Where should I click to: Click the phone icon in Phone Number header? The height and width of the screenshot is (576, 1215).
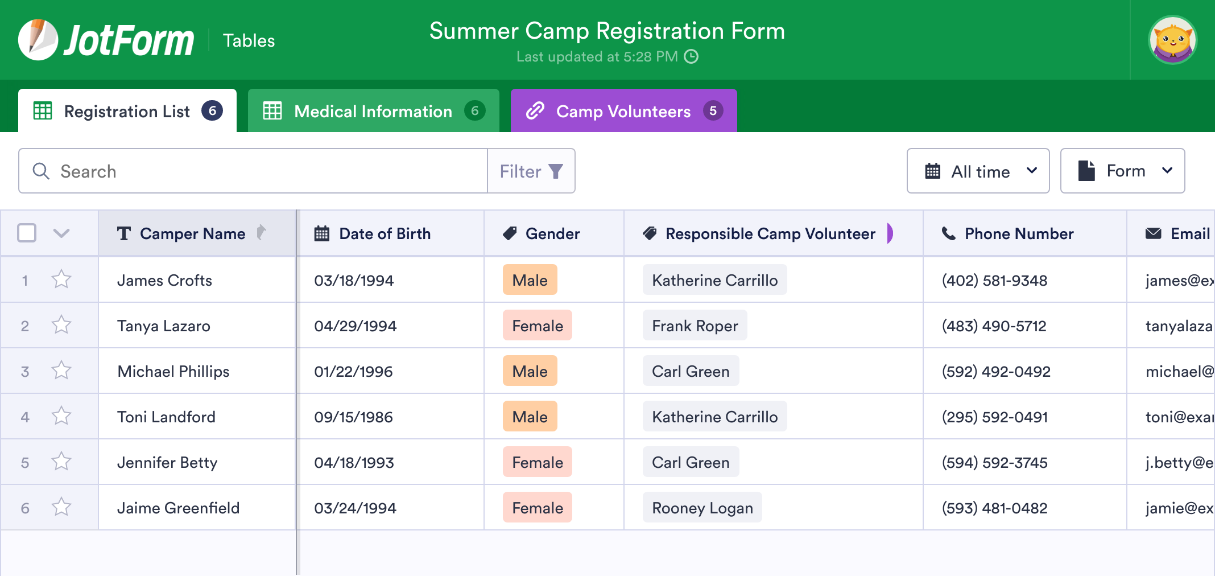pos(949,233)
